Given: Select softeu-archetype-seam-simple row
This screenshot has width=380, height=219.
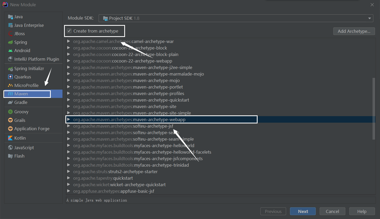Looking at the screenshot, I should point(220,139).
